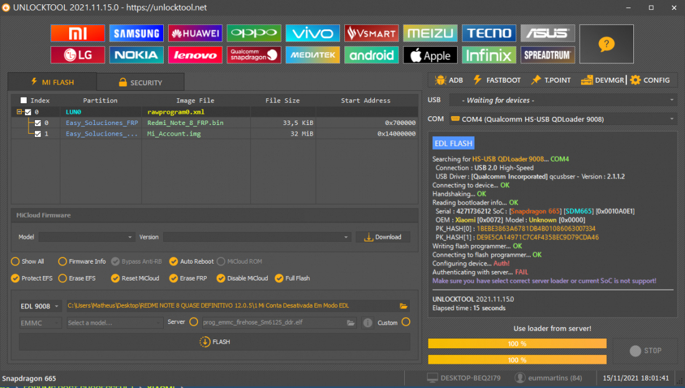Viewport: 685px width, 388px height.
Task: Click the lower 100% progress bar
Action: point(517,360)
